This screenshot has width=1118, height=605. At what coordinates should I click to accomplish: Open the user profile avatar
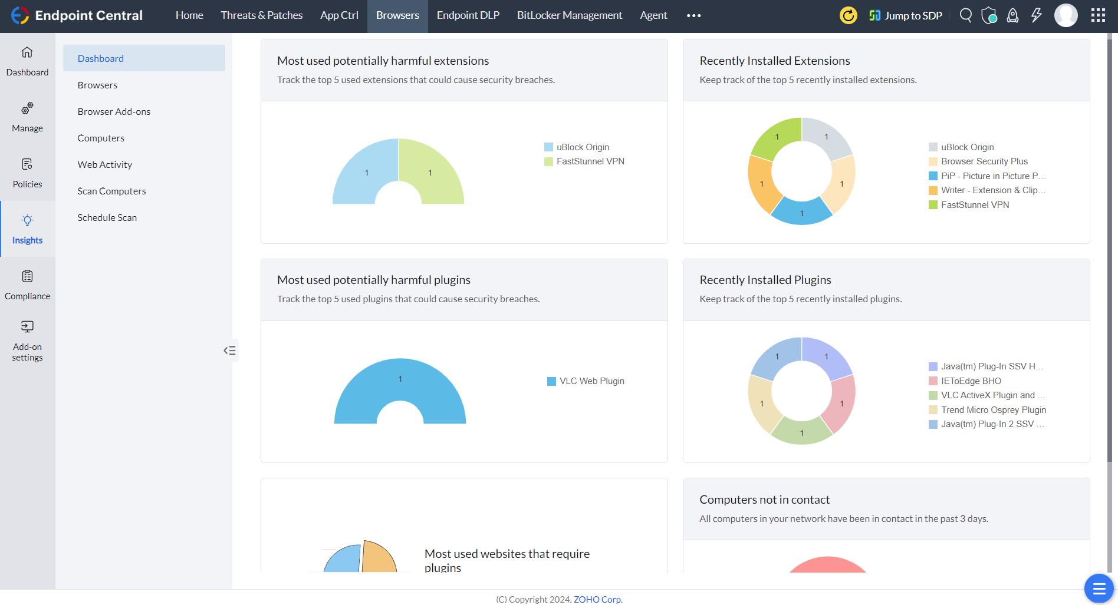[x=1066, y=15]
